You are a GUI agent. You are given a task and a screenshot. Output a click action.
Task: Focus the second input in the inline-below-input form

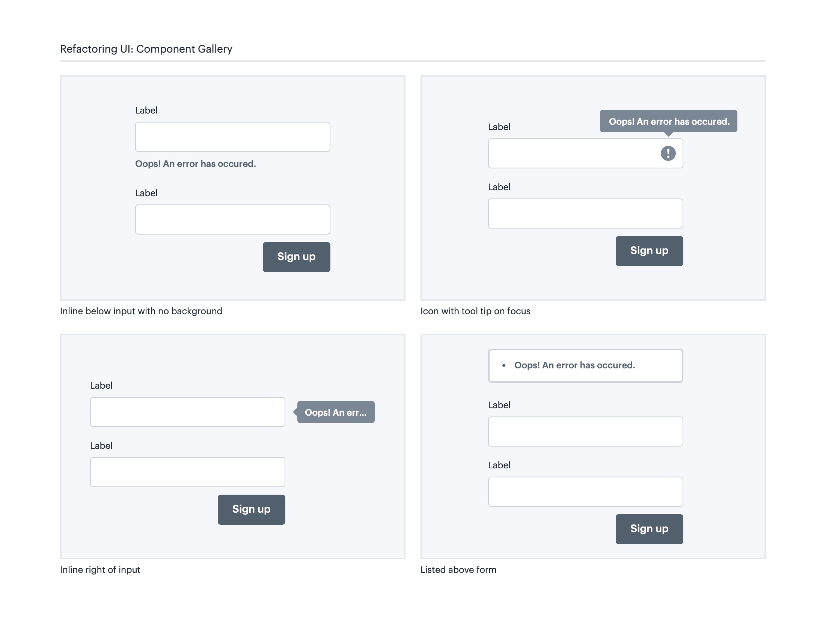[232, 219]
